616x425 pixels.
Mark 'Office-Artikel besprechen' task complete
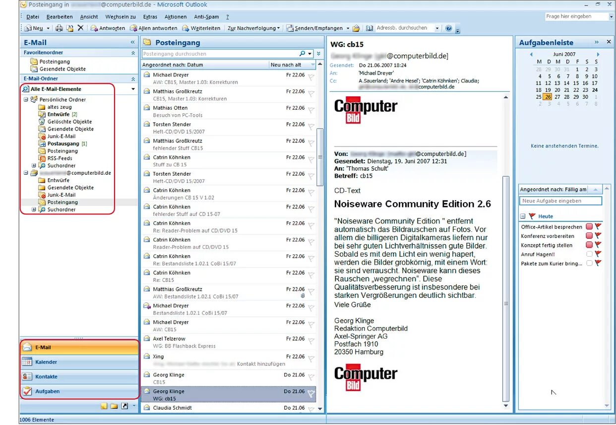coord(589,227)
